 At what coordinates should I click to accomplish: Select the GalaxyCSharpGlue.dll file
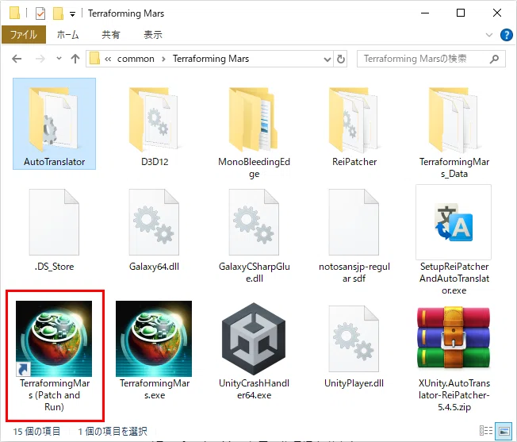(x=254, y=236)
